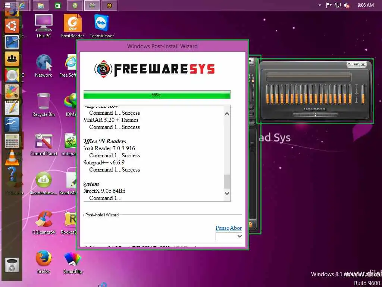Open File Explorer from the taskbar
This screenshot has height=287, width=382.
click(x=40, y=5)
